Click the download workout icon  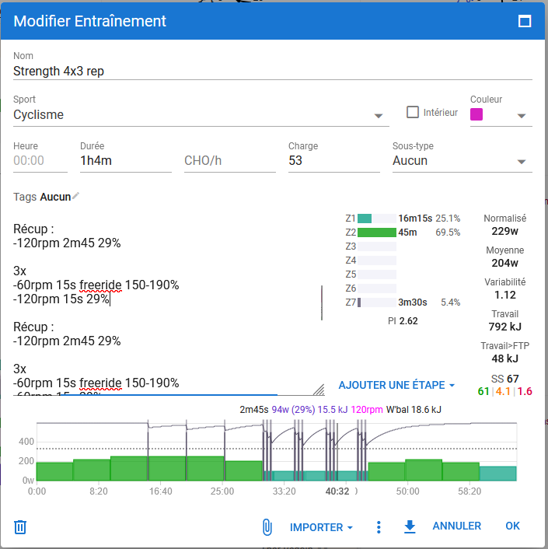coord(410,526)
